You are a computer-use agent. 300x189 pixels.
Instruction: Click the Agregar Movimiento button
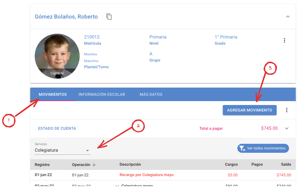tap(249, 110)
